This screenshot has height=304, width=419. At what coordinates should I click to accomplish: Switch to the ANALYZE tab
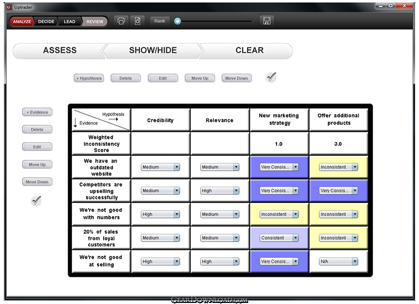(21, 21)
